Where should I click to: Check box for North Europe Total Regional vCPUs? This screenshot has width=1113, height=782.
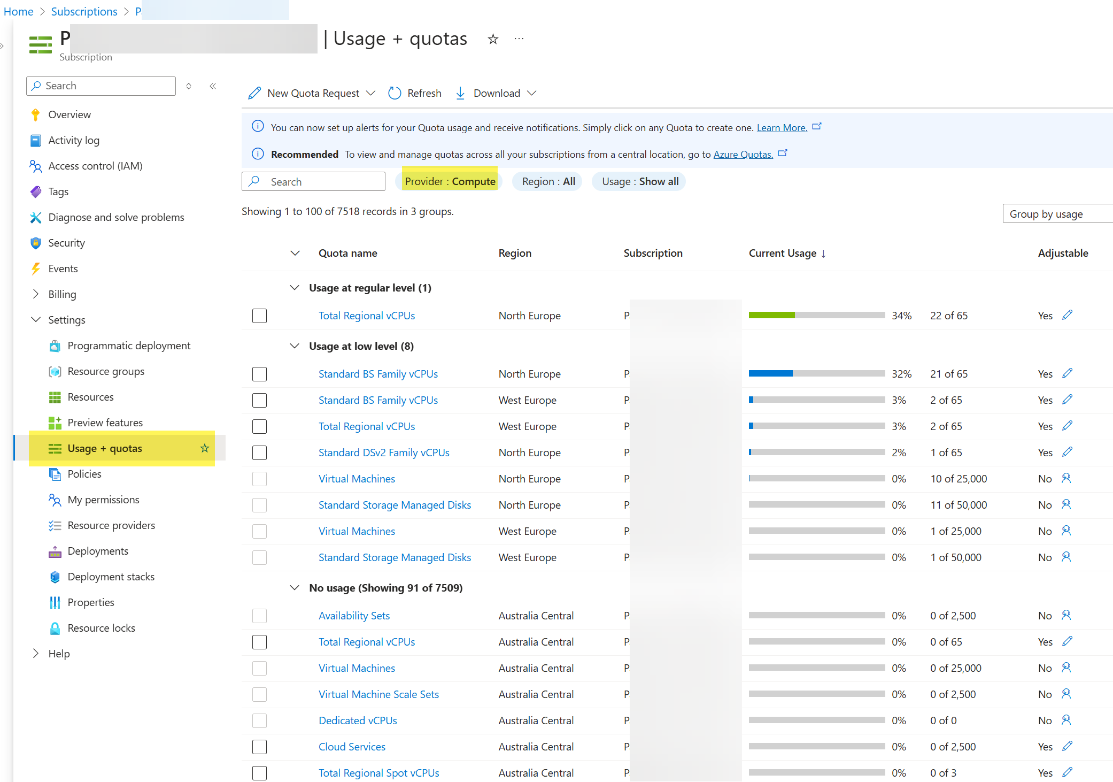pyautogui.click(x=259, y=316)
